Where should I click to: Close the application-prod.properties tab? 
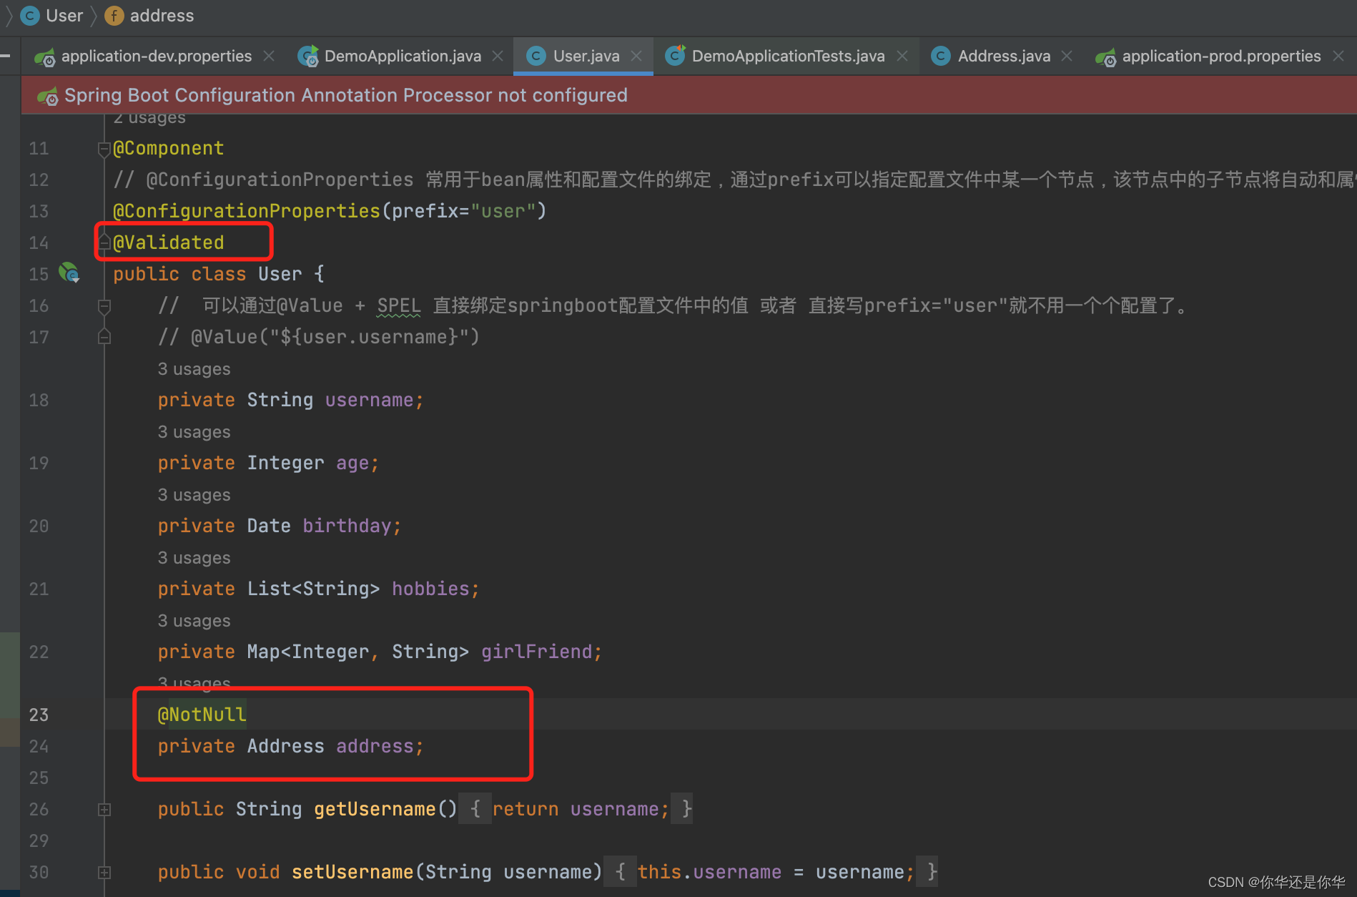pos(1338,56)
